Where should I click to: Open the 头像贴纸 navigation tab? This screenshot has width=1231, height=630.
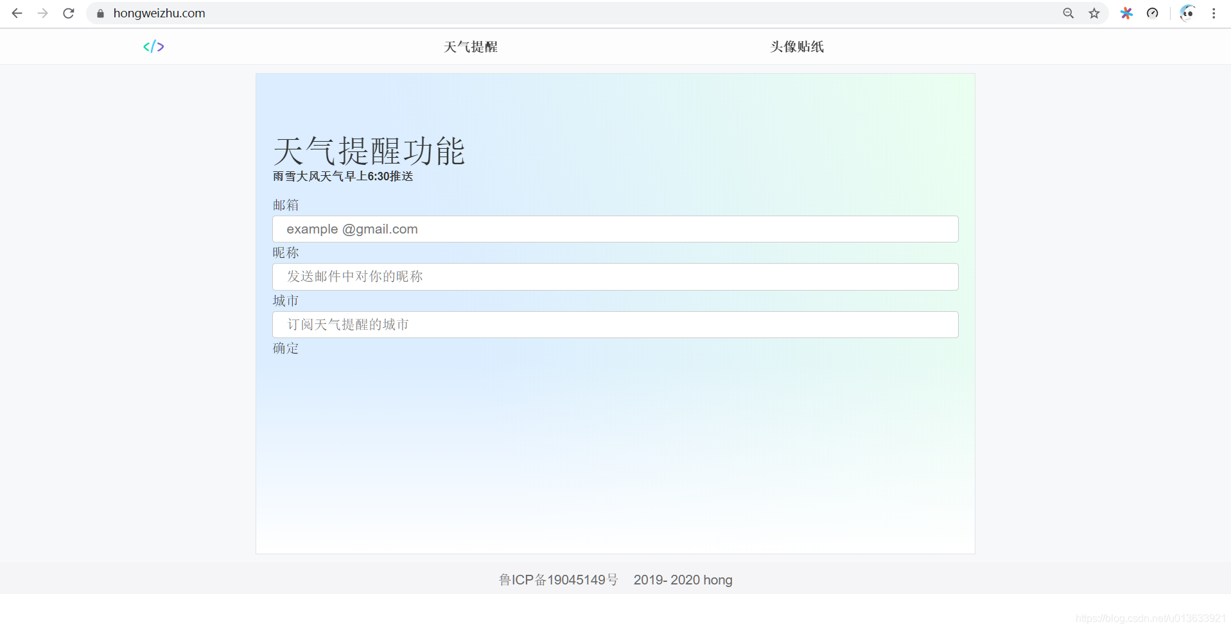coord(797,47)
